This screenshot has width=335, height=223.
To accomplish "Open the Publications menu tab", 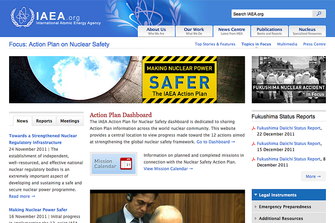I will point(269,31).
